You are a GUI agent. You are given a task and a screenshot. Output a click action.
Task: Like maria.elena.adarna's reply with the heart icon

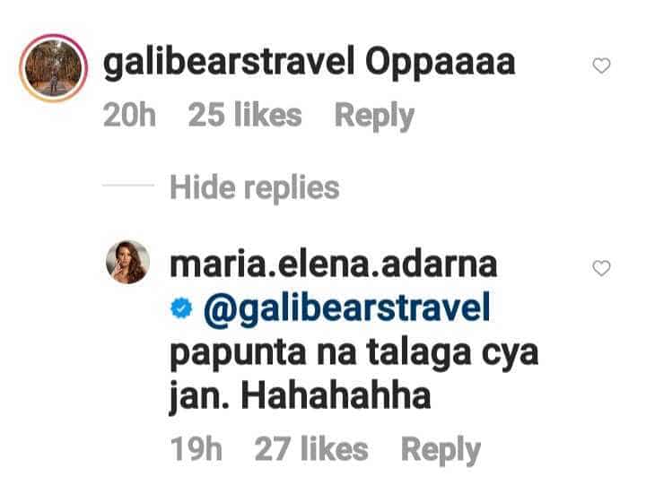tap(601, 268)
